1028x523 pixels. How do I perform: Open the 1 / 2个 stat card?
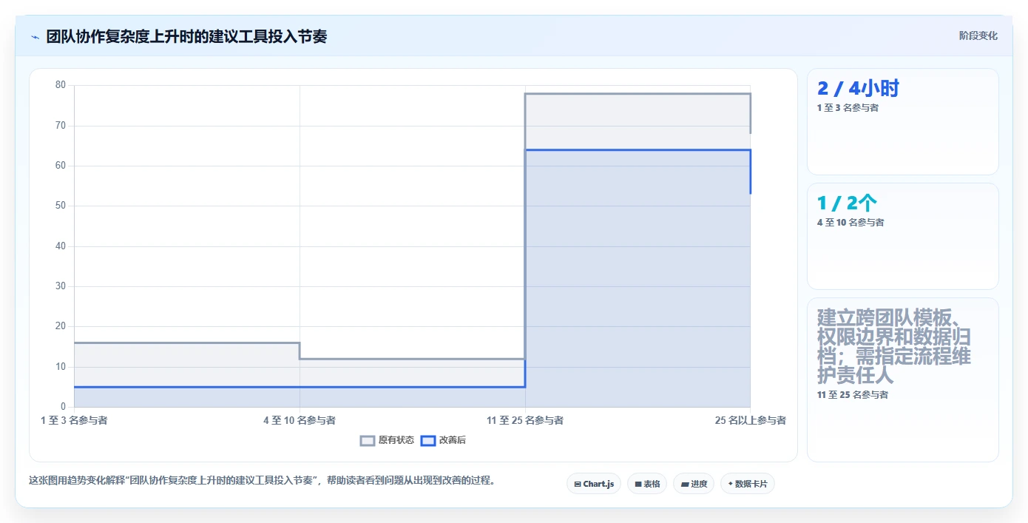coord(903,236)
